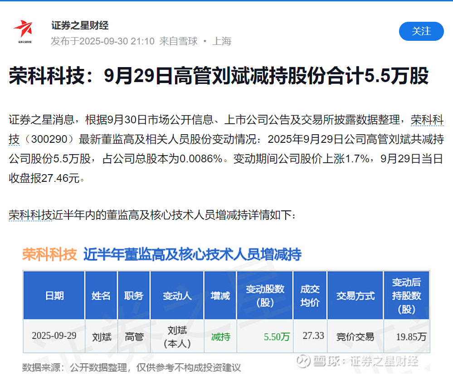This screenshot has width=453, height=389.
Task: Click the 竞价交易 cell
Action: coord(356,337)
